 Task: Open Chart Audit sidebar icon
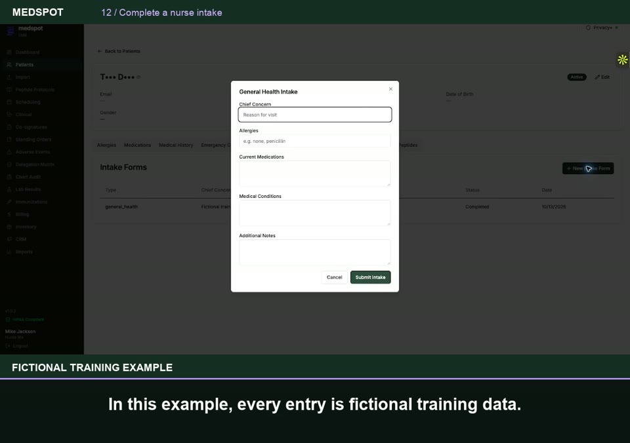coord(9,177)
